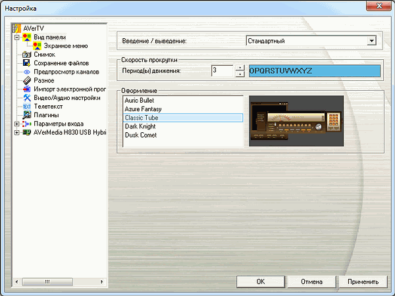Click the Вид панели tree icon
395x296 pixels.
point(27,37)
